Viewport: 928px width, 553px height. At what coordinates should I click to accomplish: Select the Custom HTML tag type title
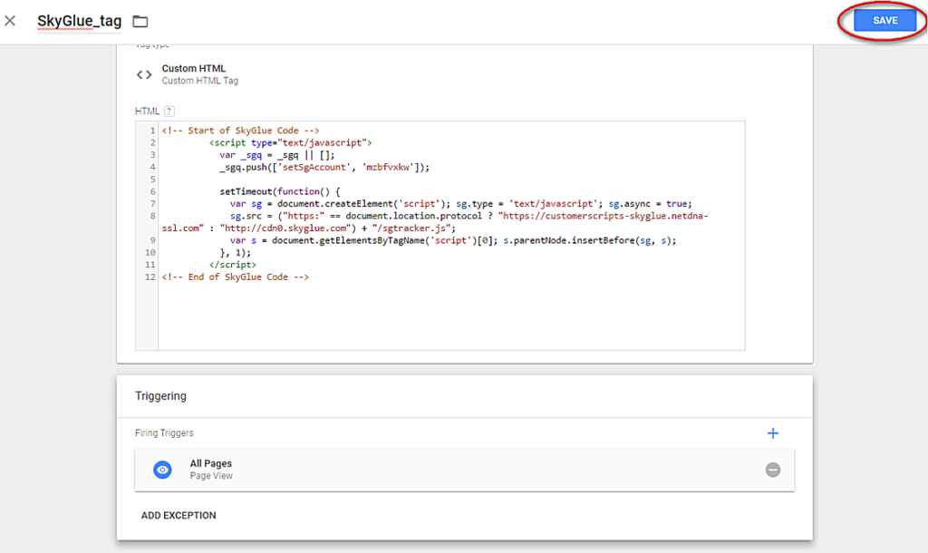point(193,69)
